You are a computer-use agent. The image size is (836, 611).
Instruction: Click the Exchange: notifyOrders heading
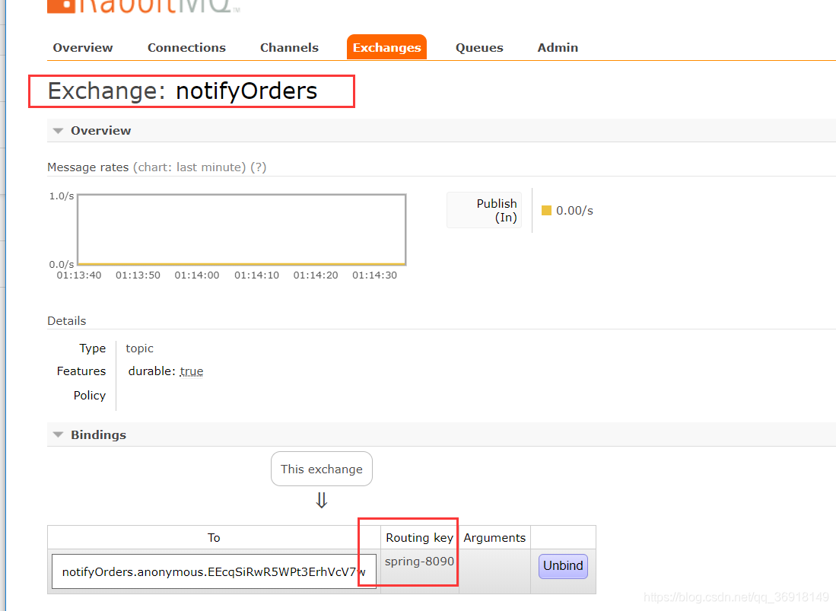183,91
